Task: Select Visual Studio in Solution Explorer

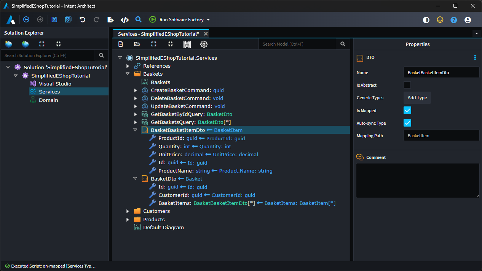Action: [55, 84]
